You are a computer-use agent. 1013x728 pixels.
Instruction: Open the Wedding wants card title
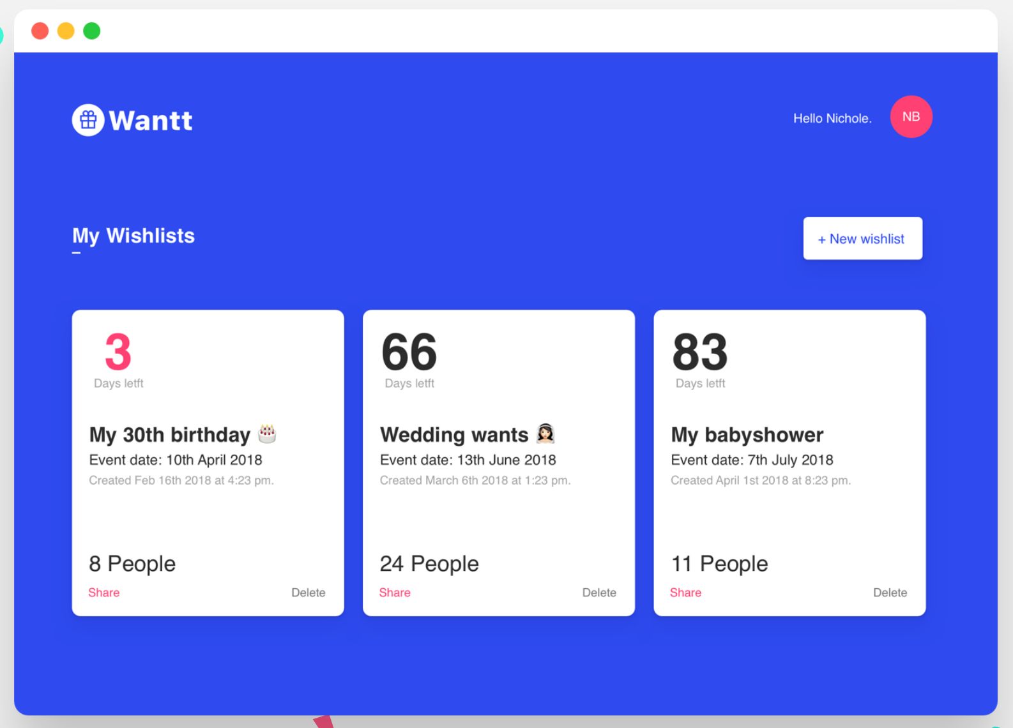point(454,435)
